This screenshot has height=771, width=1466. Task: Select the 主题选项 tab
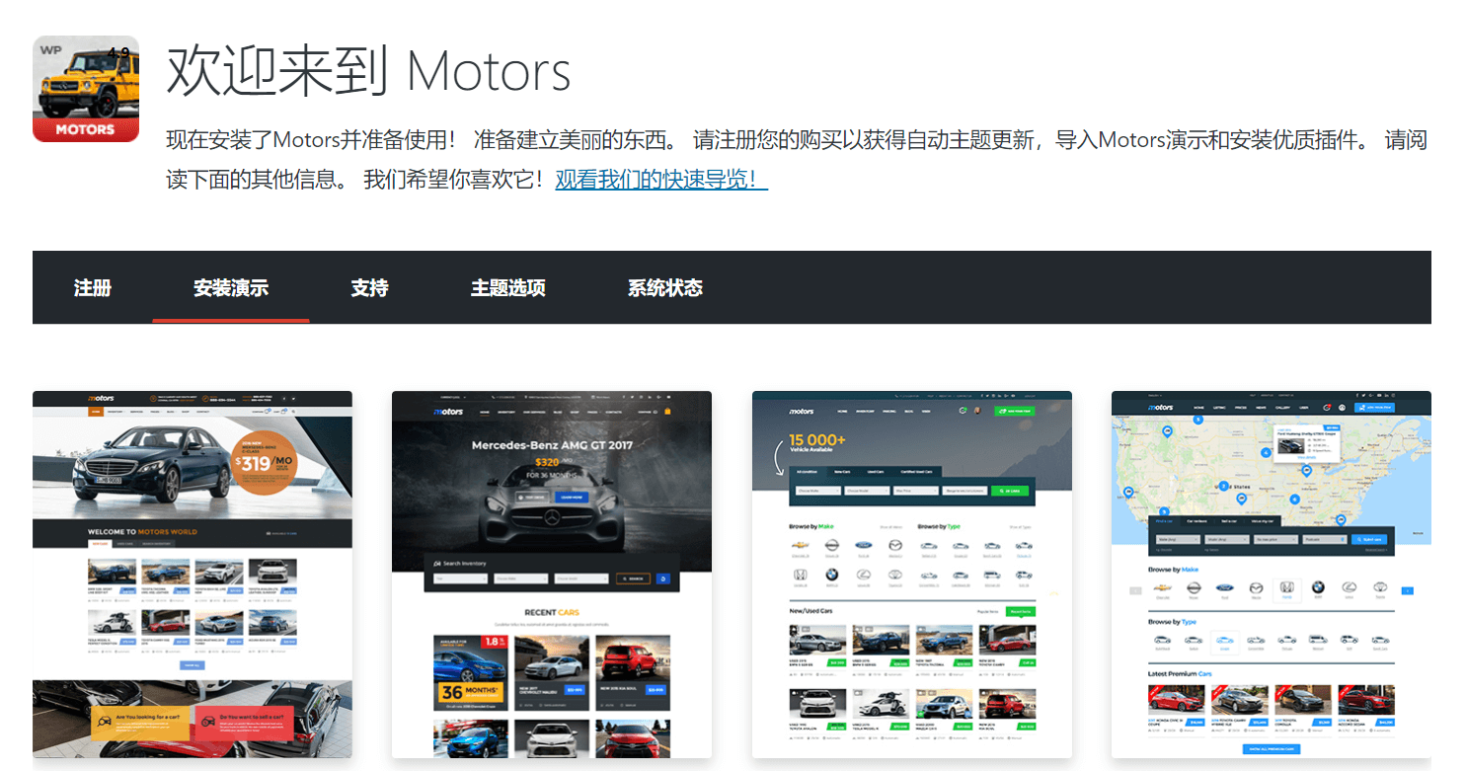pyautogui.click(x=508, y=287)
